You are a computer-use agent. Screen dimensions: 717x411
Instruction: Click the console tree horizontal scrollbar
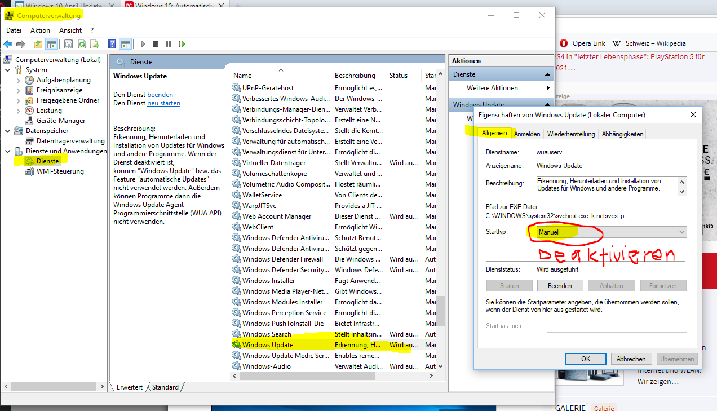[55, 387]
